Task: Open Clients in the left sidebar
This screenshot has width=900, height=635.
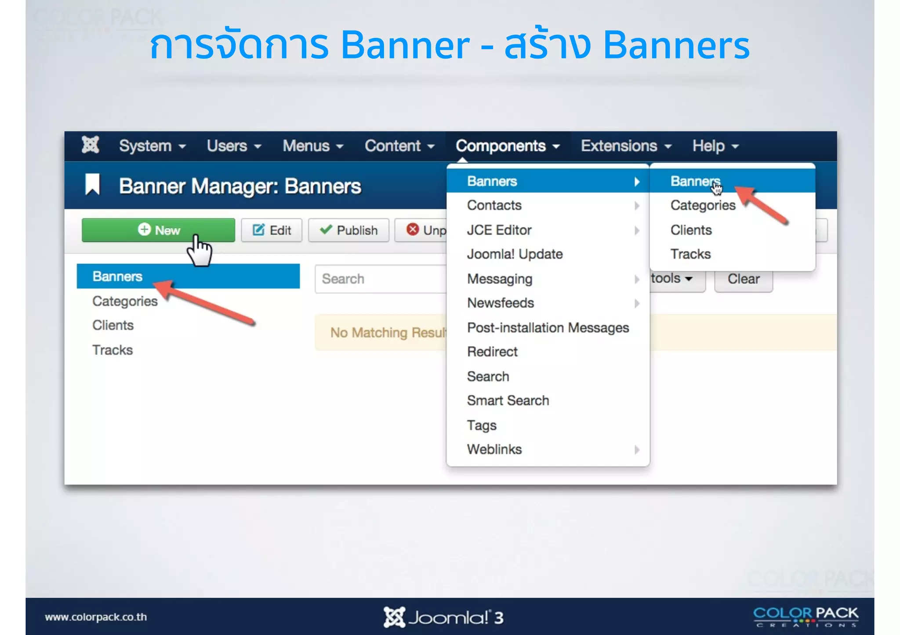Action: point(113,325)
